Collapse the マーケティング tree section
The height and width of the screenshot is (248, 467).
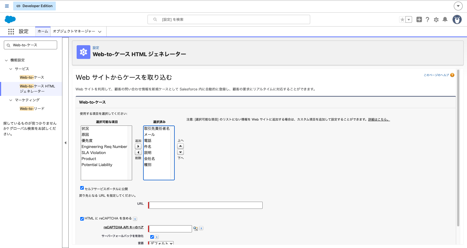(11, 100)
